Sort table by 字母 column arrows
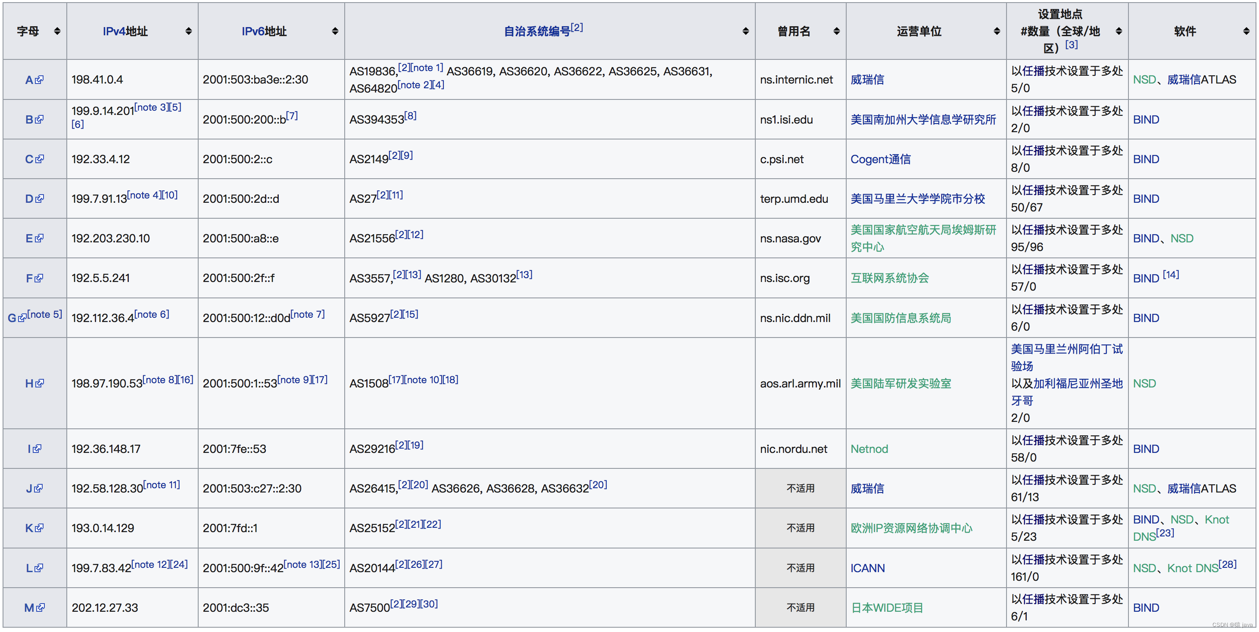This screenshot has width=1259, height=632. tap(57, 31)
